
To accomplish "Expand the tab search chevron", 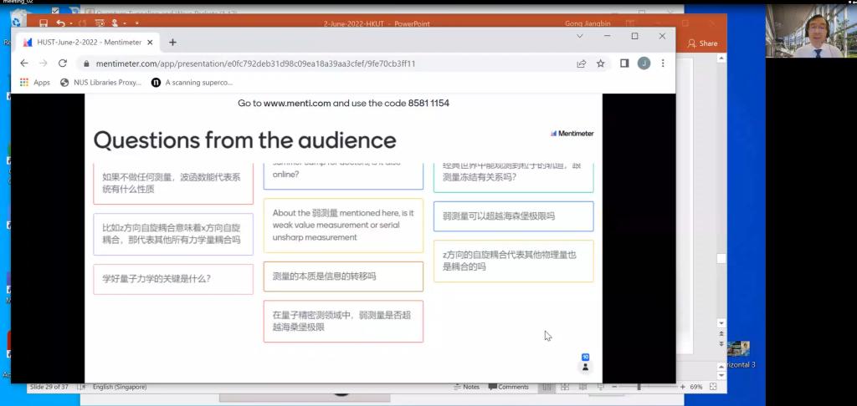I will click(580, 37).
